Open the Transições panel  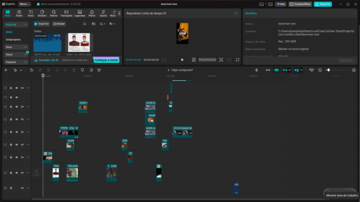[66, 13]
